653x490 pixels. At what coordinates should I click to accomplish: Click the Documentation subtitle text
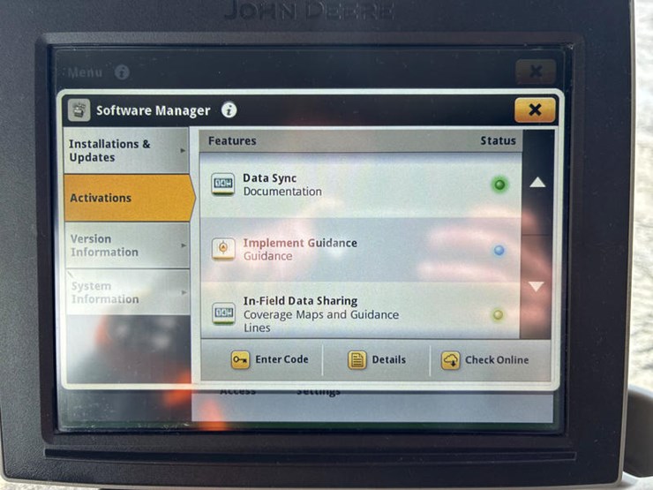pyautogui.click(x=282, y=192)
